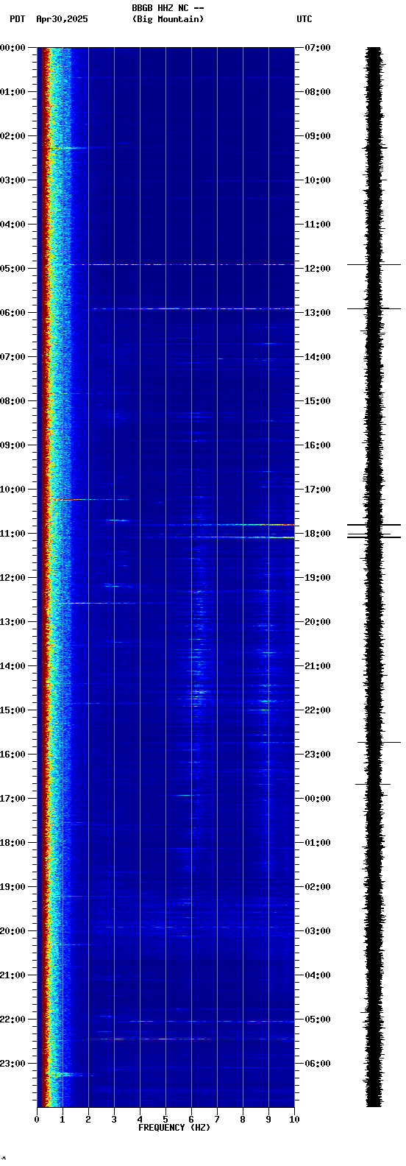
Task: Click the UTC axis label 23:00
Action: click(318, 755)
